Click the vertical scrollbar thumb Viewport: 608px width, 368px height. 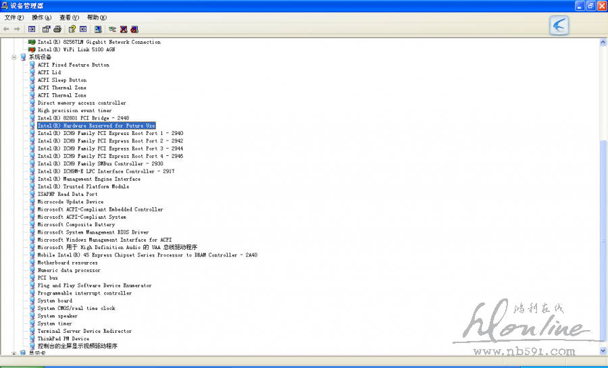(603, 241)
